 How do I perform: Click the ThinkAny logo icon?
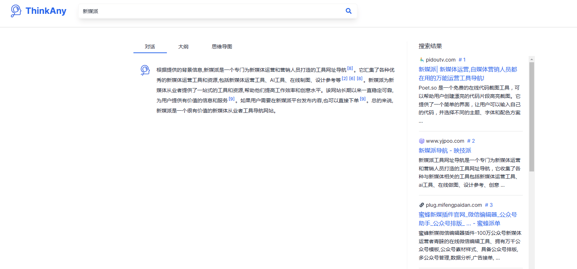(x=16, y=11)
